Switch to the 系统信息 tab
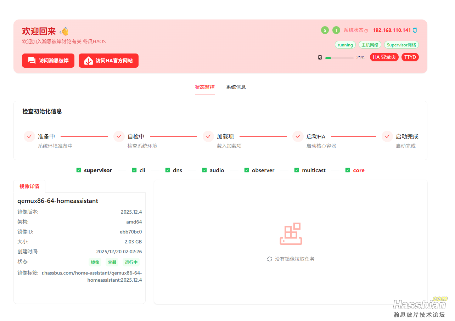 coord(236,87)
